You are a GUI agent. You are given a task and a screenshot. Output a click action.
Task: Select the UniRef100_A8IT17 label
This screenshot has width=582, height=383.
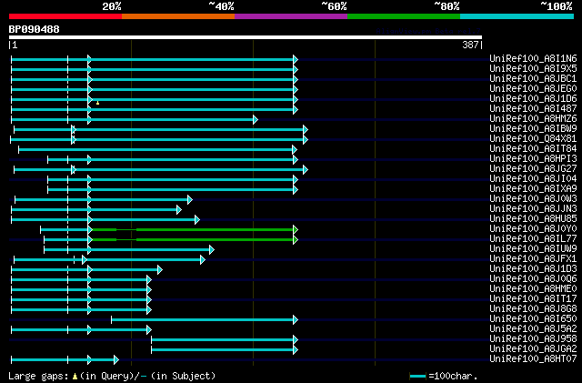533,299
